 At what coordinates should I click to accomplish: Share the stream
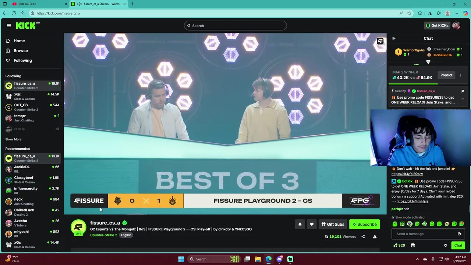pos(363,237)
